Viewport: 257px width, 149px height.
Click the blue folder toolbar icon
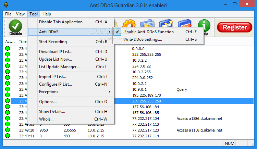pyautogui.click(x=148, y=23)
